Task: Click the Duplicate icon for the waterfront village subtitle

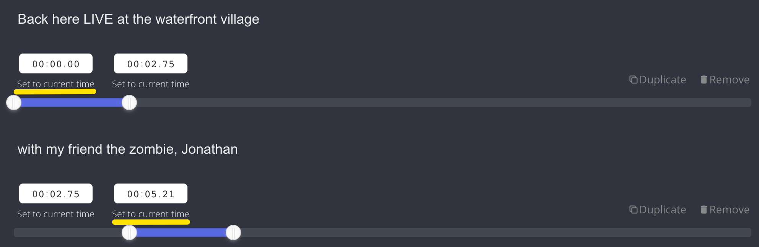Action: (x=634, y=80)
